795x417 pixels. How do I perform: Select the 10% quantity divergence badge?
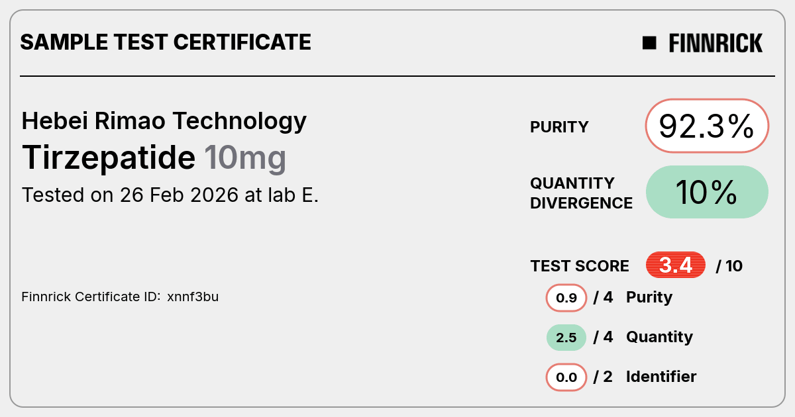(x=707, y=192)
